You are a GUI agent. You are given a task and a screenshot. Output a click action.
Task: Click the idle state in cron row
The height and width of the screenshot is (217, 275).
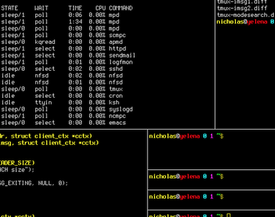point(8,96)
